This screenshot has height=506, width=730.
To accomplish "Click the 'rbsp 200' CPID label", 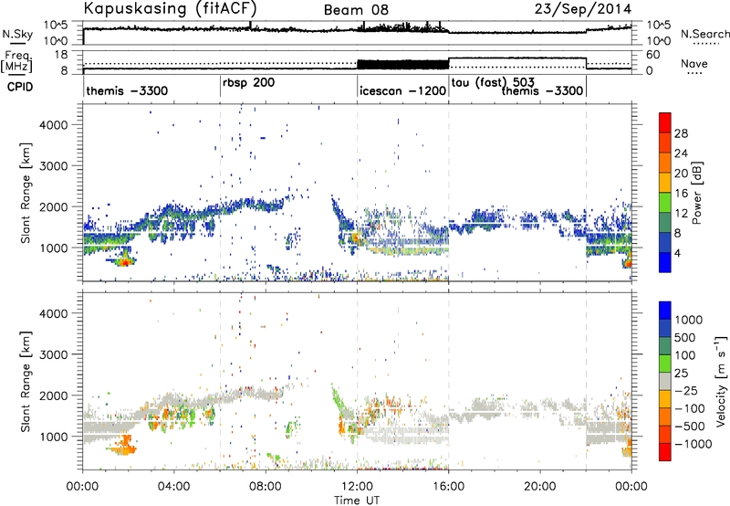I will click(x=248, y=83).
